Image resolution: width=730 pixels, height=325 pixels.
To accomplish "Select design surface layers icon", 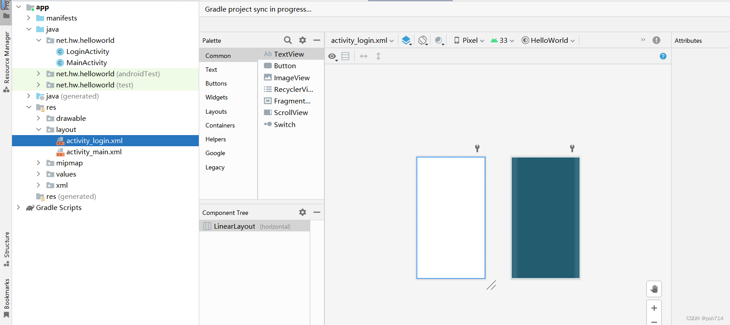I will click(x=406, y=41).
